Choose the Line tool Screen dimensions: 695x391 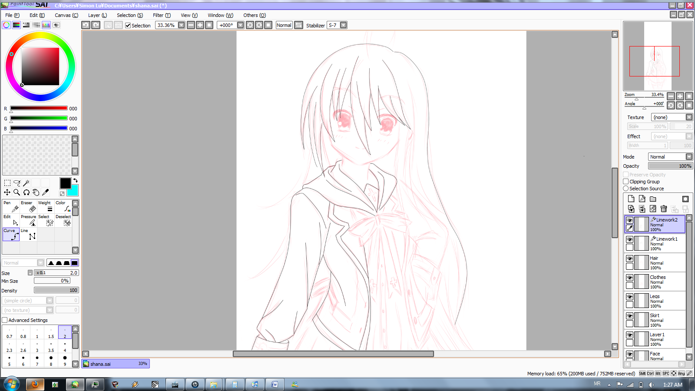[x=28, y=234]
